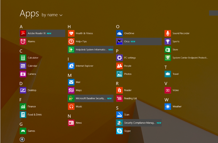218x143 pixels.
Task: Click the 'OneDrive' label
Action: [129, 33]
